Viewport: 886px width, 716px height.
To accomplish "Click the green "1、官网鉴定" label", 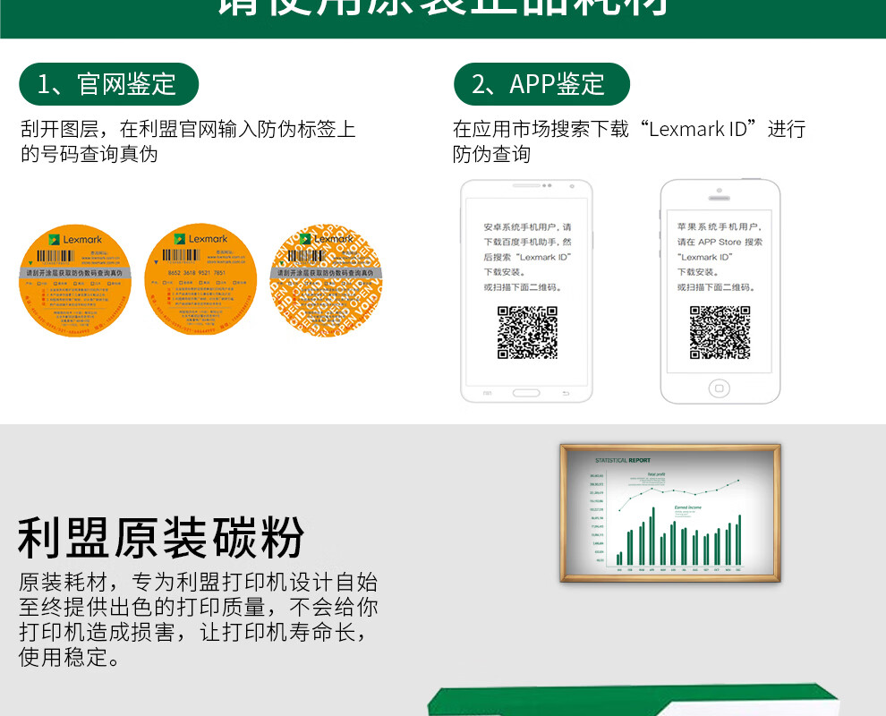I will coord(108,84).
